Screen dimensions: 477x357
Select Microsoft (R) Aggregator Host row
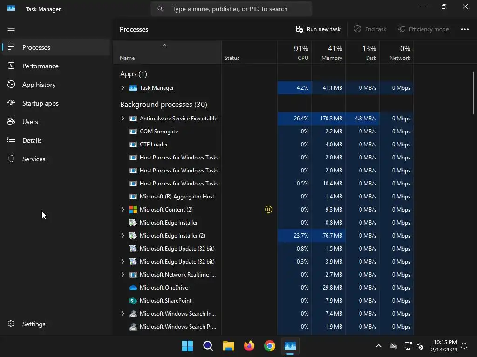tap(263, 197)
